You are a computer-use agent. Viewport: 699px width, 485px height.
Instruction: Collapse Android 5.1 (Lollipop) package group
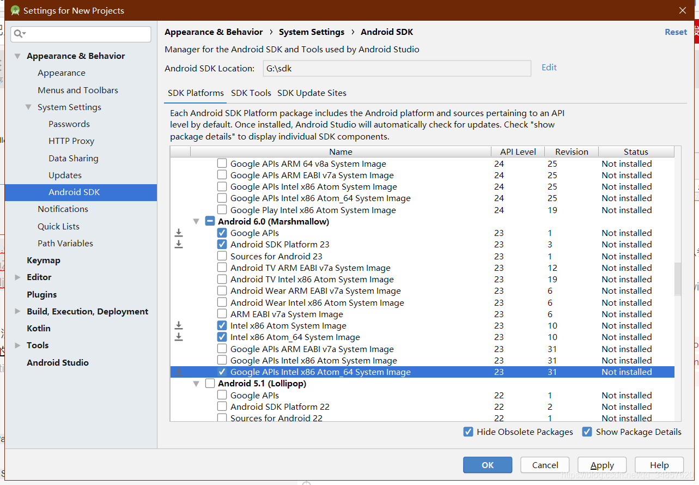coord(196,384)
